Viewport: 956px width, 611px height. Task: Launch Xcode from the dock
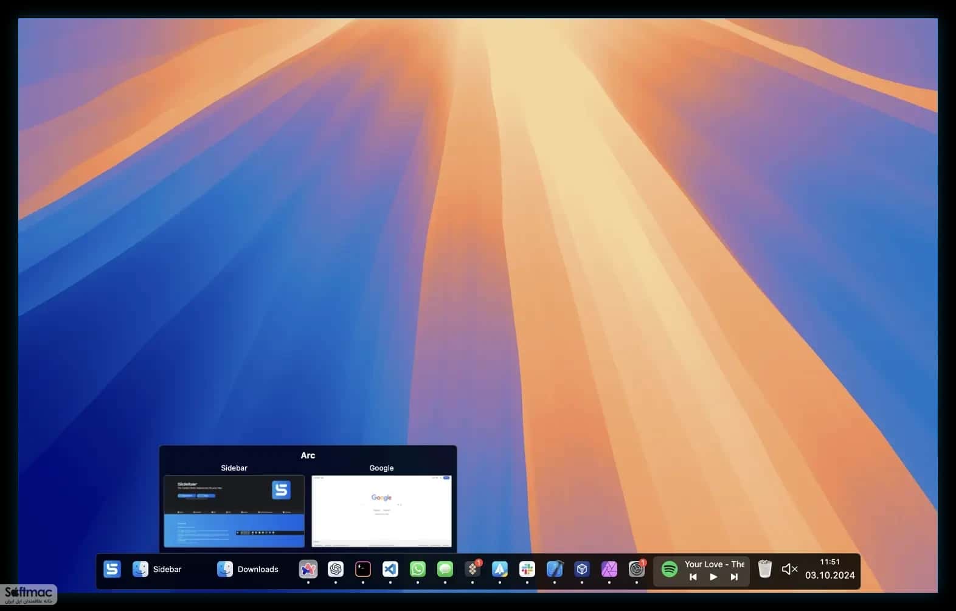pyautogui.click(x=555, y=569)
